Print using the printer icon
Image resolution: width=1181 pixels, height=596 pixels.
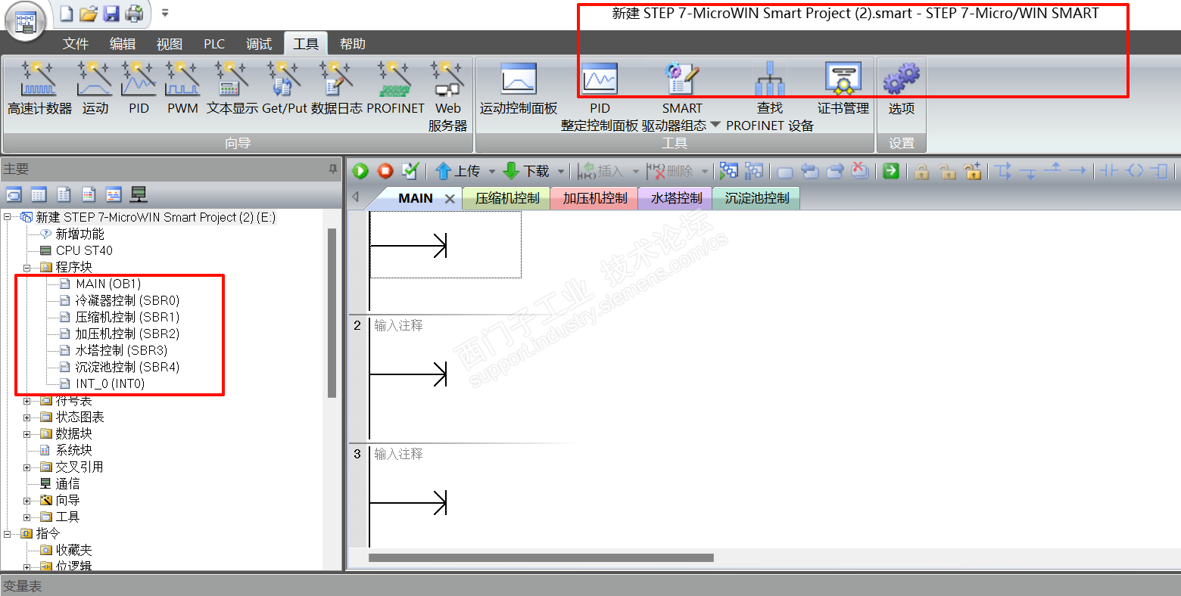134,14
